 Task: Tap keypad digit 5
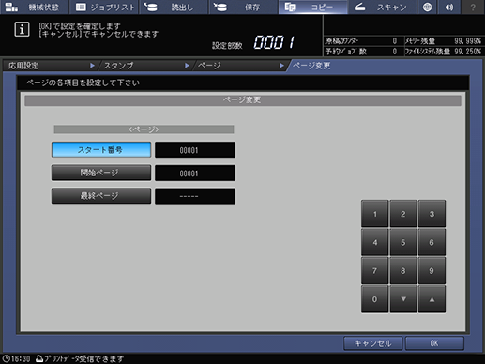point(403,242)
